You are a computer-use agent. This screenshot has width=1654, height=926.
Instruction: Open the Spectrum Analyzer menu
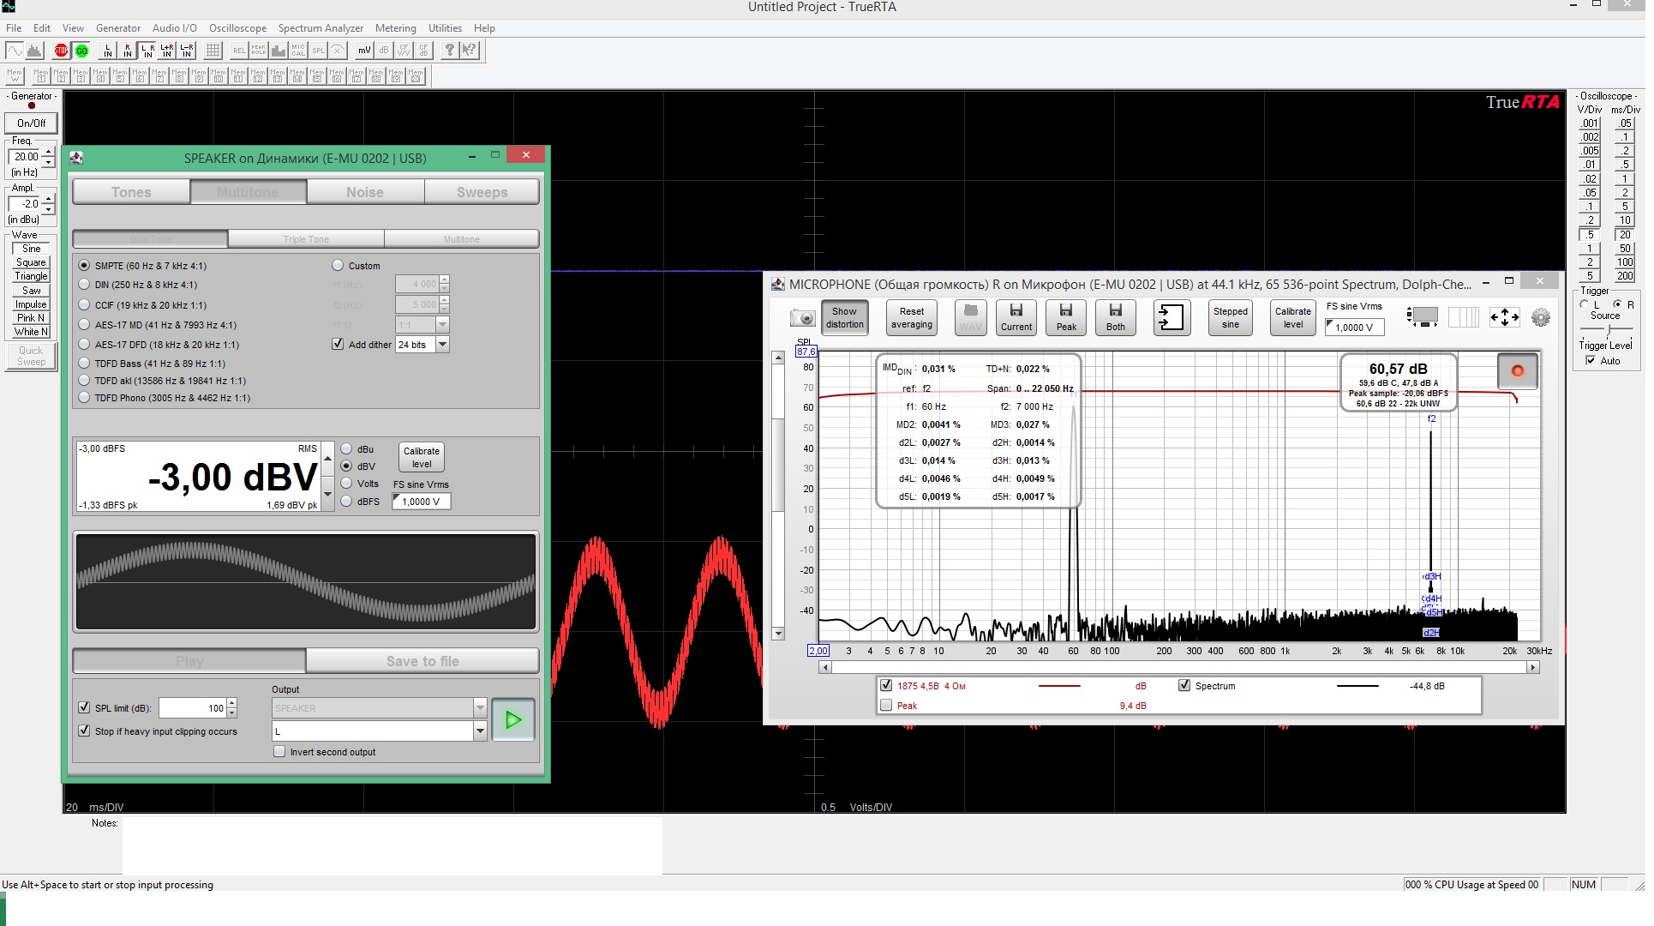(x=321, y=28)
